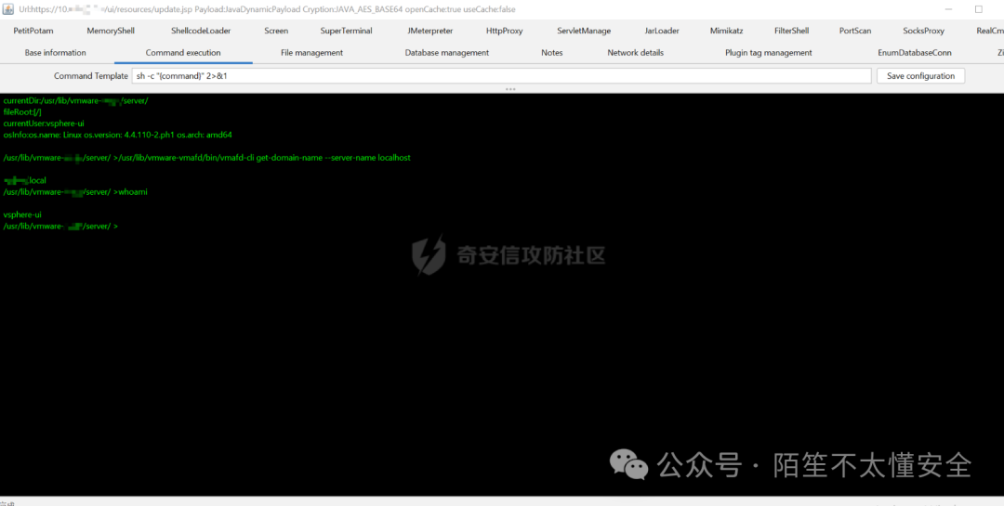The height and width of the screenshot is (506, 1004).
Task: Click the split-pane divider dots handle
Action: [510, 89]
